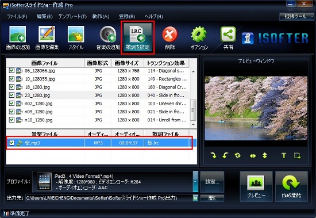Screen dimensions: 316x218
Task: Click the image list scroll-down arrow
Action: (x=194, y=125)
